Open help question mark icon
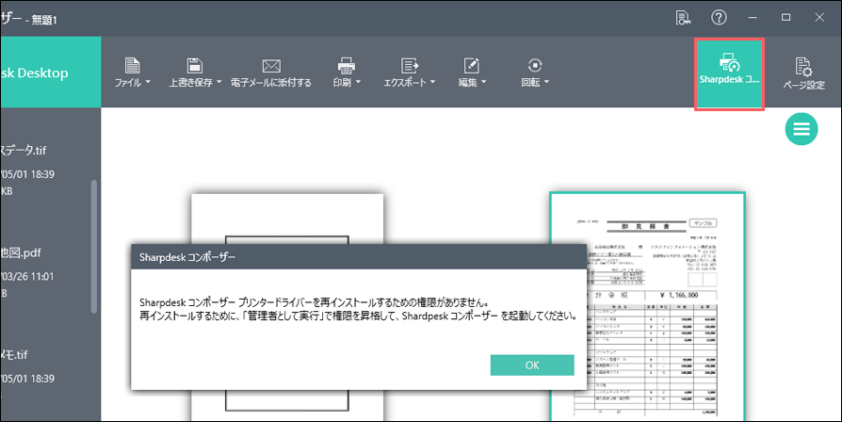Image resolution: width=842 pixels, height=422 pixels. tap(719, 17)
